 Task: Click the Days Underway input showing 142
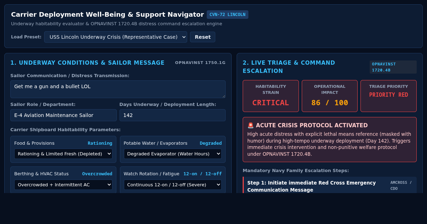coord(173,115)
